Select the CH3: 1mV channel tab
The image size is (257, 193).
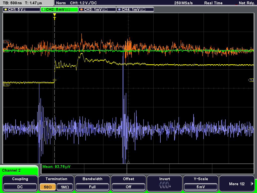click(x=97, y=10)
